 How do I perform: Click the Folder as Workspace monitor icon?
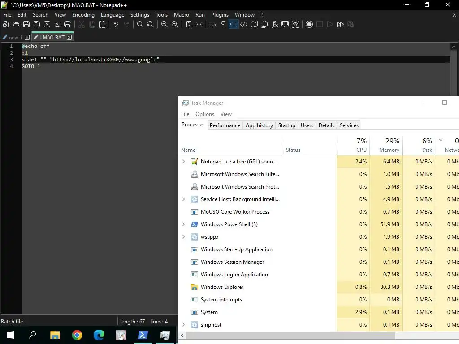tap(285, 24)
